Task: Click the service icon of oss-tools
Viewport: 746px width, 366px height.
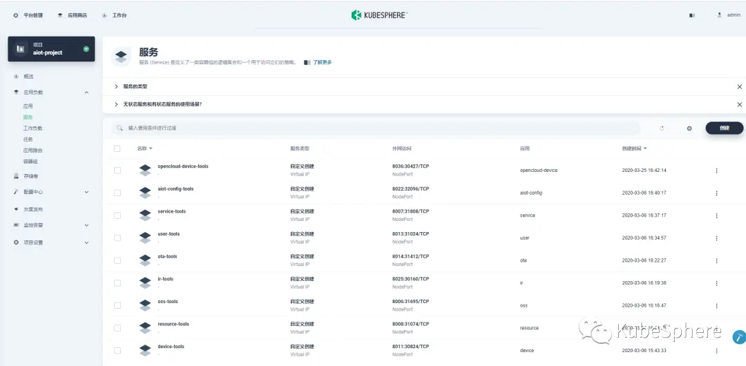Action: [x=145, y=305]
